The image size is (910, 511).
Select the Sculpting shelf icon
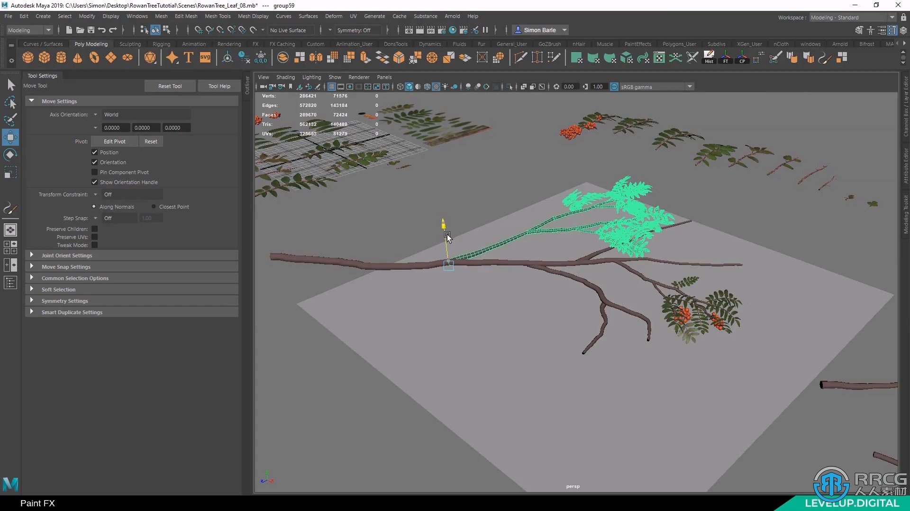click(x=130, y=44)
